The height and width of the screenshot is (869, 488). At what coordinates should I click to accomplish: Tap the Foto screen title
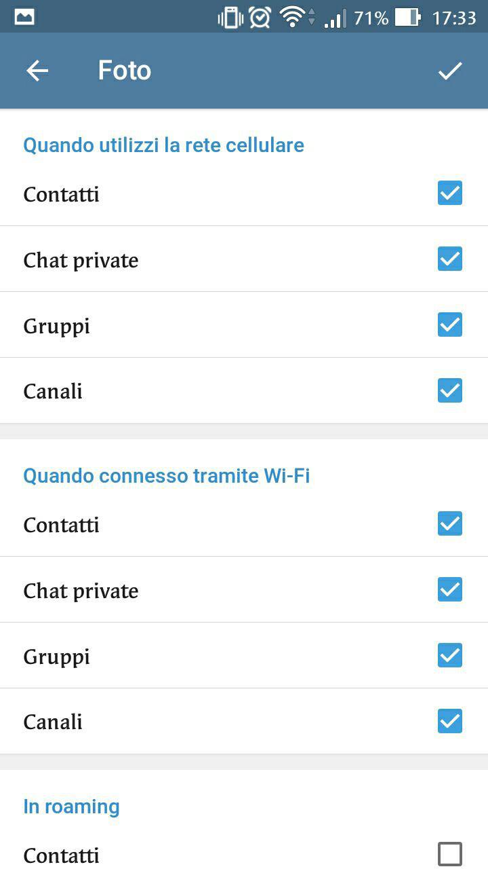(x=124, y=71)
